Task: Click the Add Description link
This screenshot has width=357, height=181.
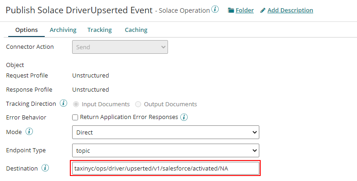Action: click(290, 10)
